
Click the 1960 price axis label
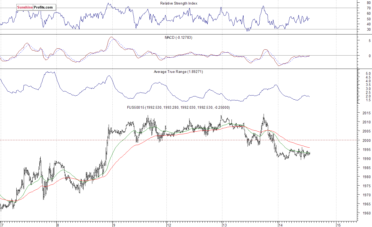click(x=367, y=213)
